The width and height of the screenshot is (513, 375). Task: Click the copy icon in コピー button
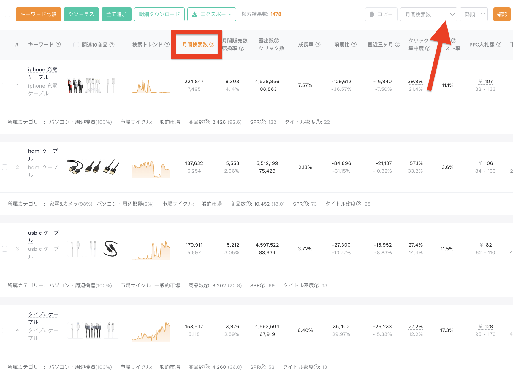(x=372, y=14)
